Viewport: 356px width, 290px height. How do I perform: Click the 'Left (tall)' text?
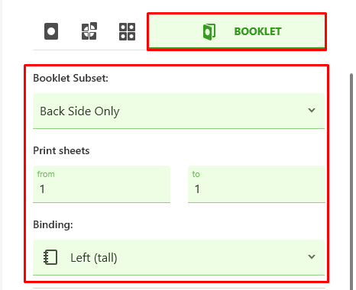(94, 258)
